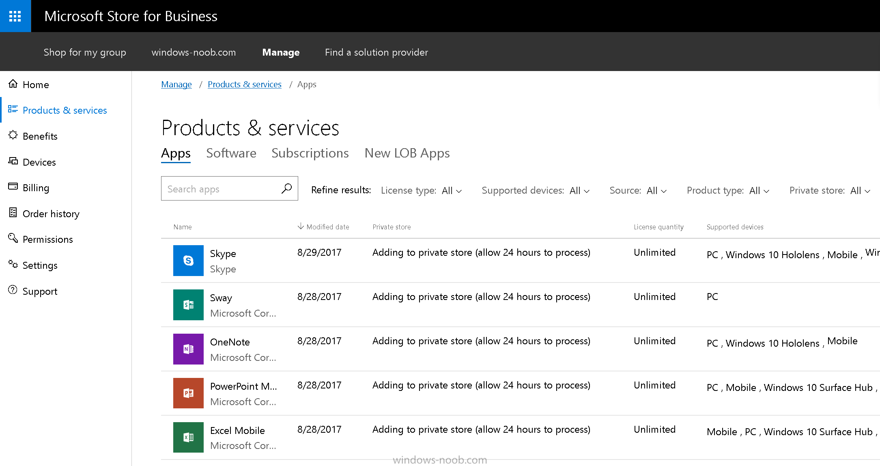The image size is (880, 466).
Task: Sort by Name column header
Action: [183, 227]
